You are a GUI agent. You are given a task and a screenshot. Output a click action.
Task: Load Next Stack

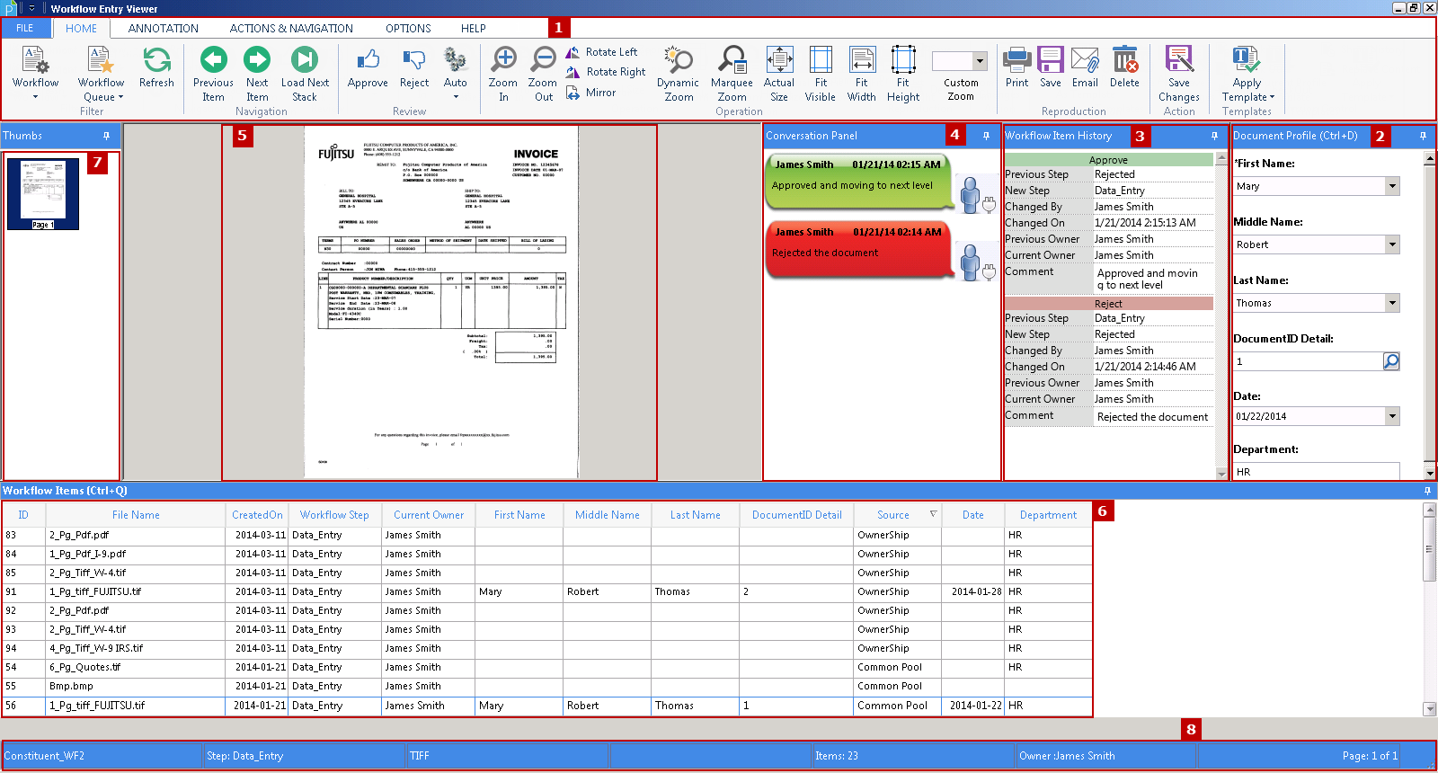coord(305,73)
